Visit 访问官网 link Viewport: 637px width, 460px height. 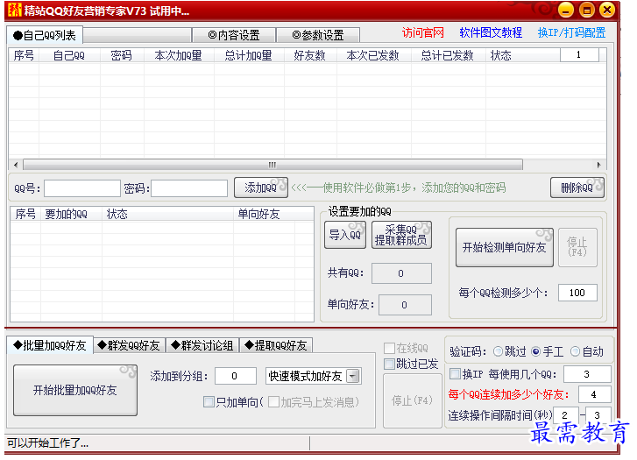(x=423, y=33)
